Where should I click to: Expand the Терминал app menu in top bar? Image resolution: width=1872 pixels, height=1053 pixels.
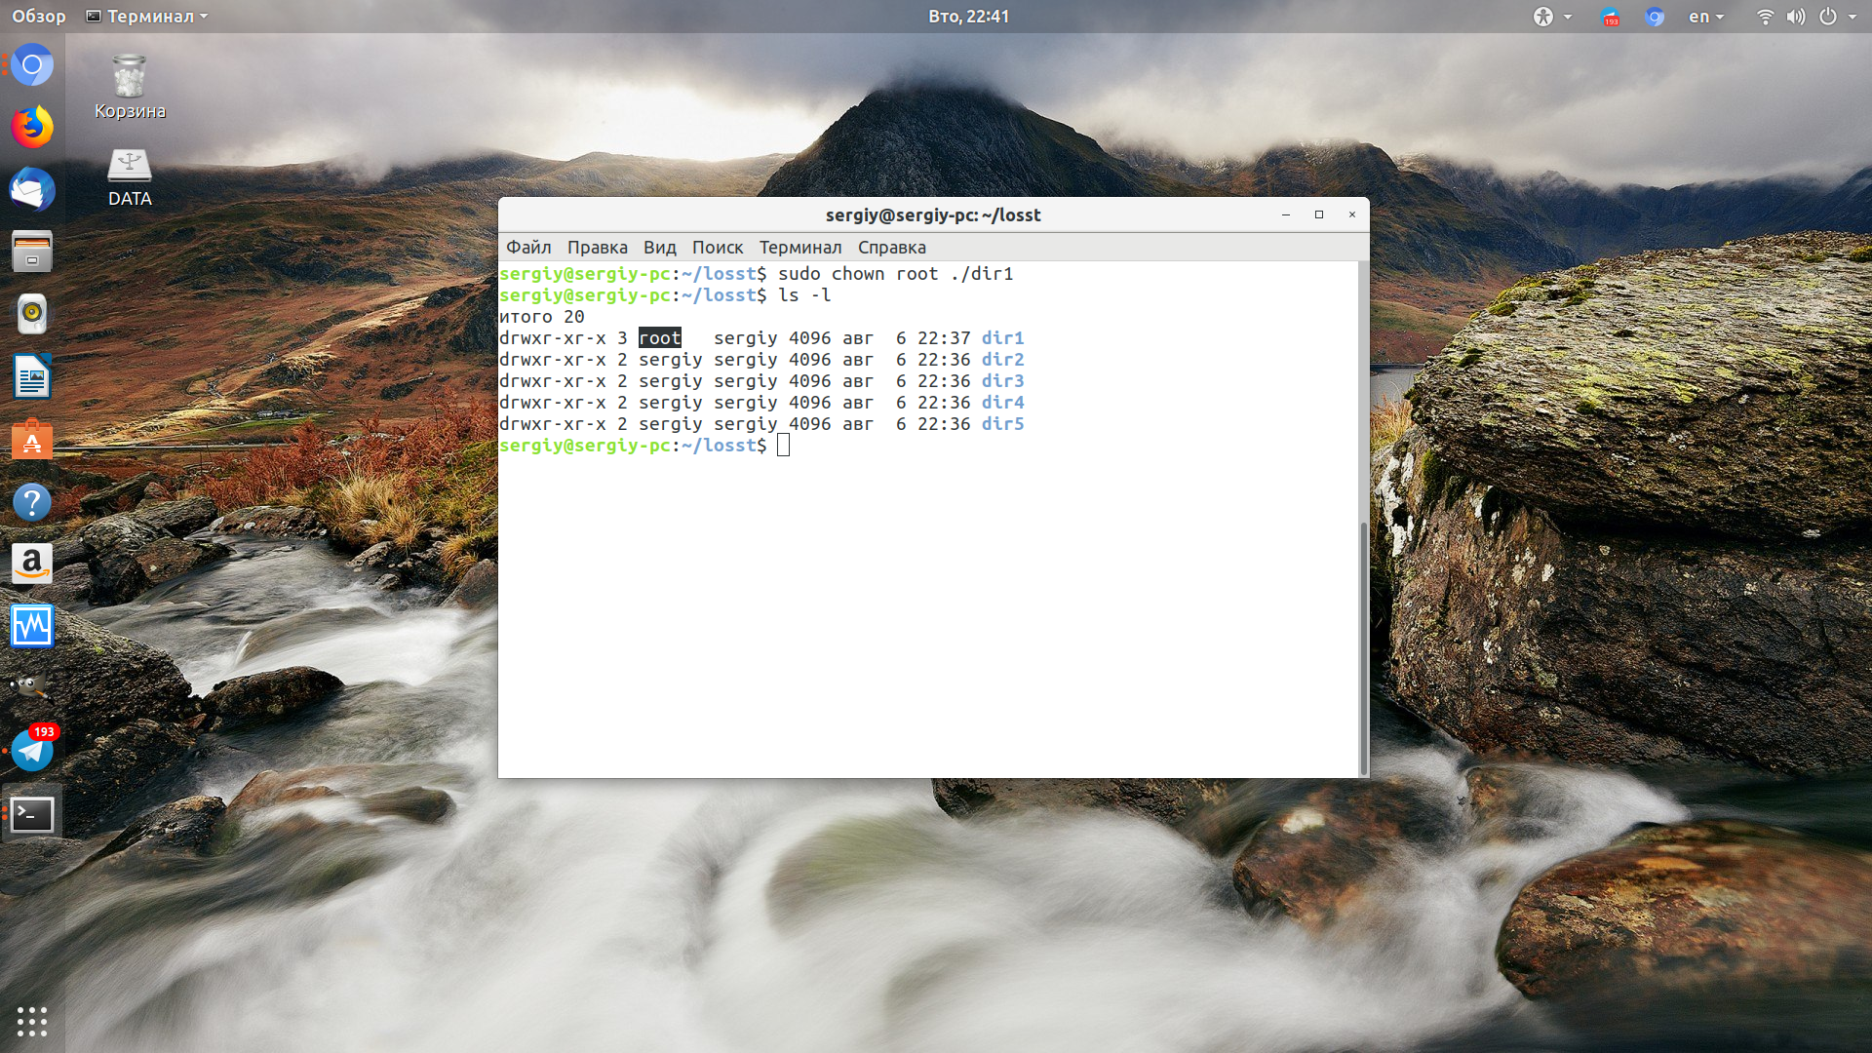[147, 17]
